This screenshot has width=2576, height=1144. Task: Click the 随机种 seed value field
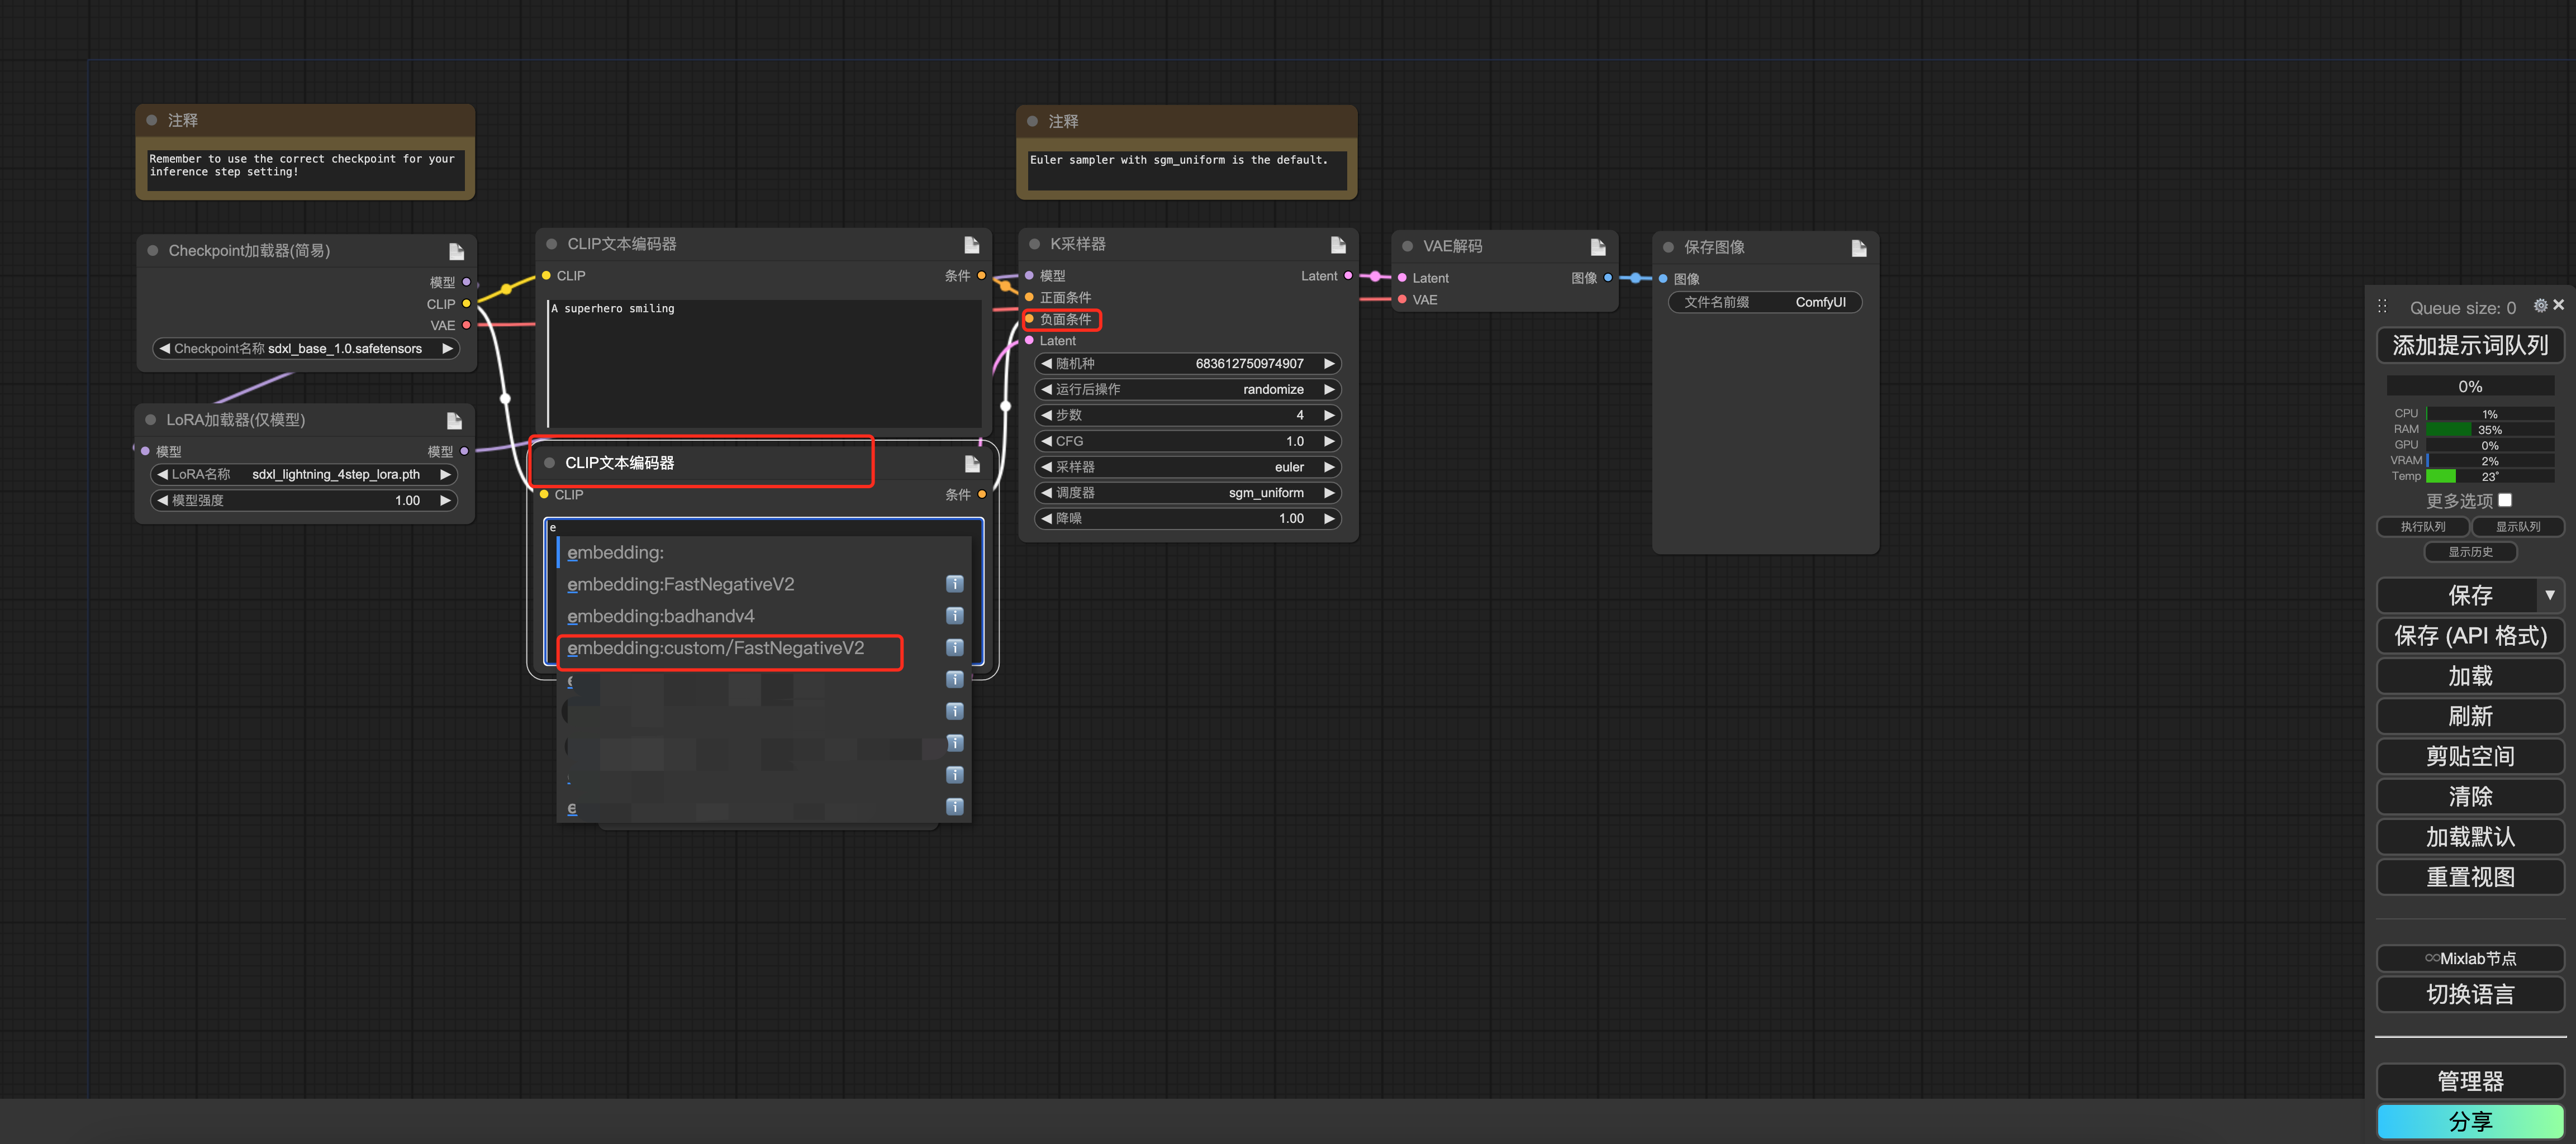pyautogui.click(x=1188, y=363)
